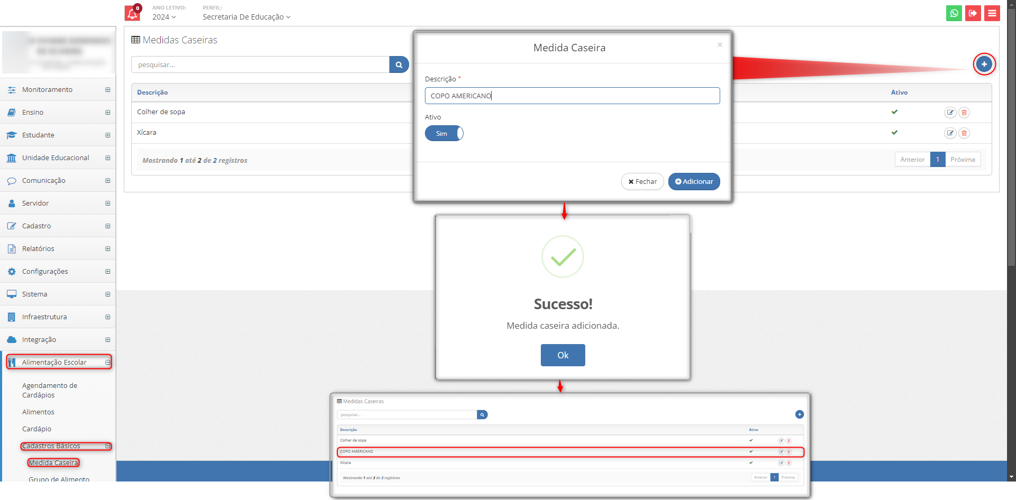Close the Medida Caseira dialog with X
Viewport: 1016px width, 500px height.
[720, 45]
